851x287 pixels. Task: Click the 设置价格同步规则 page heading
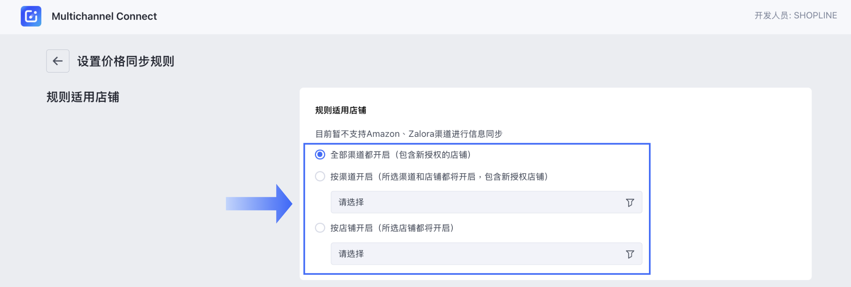(126, 61)
